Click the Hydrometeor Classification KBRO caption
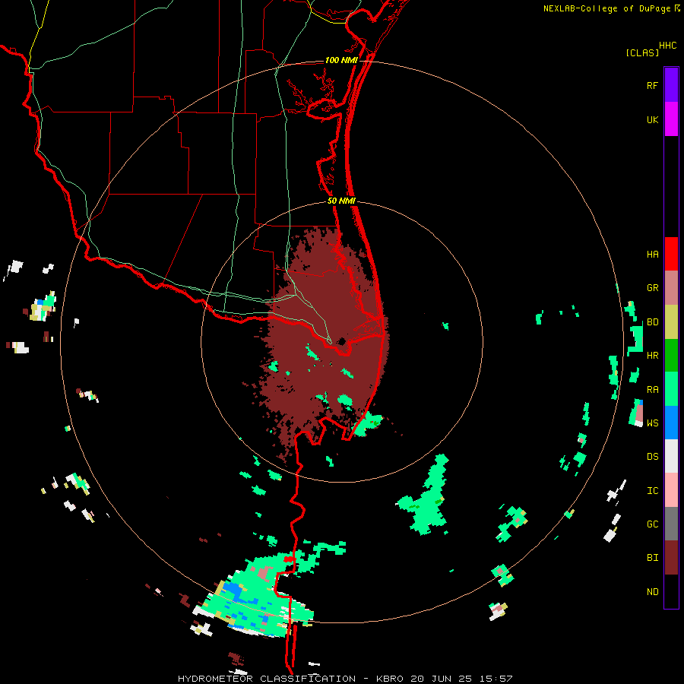684x684 pixels. point(345,679)
